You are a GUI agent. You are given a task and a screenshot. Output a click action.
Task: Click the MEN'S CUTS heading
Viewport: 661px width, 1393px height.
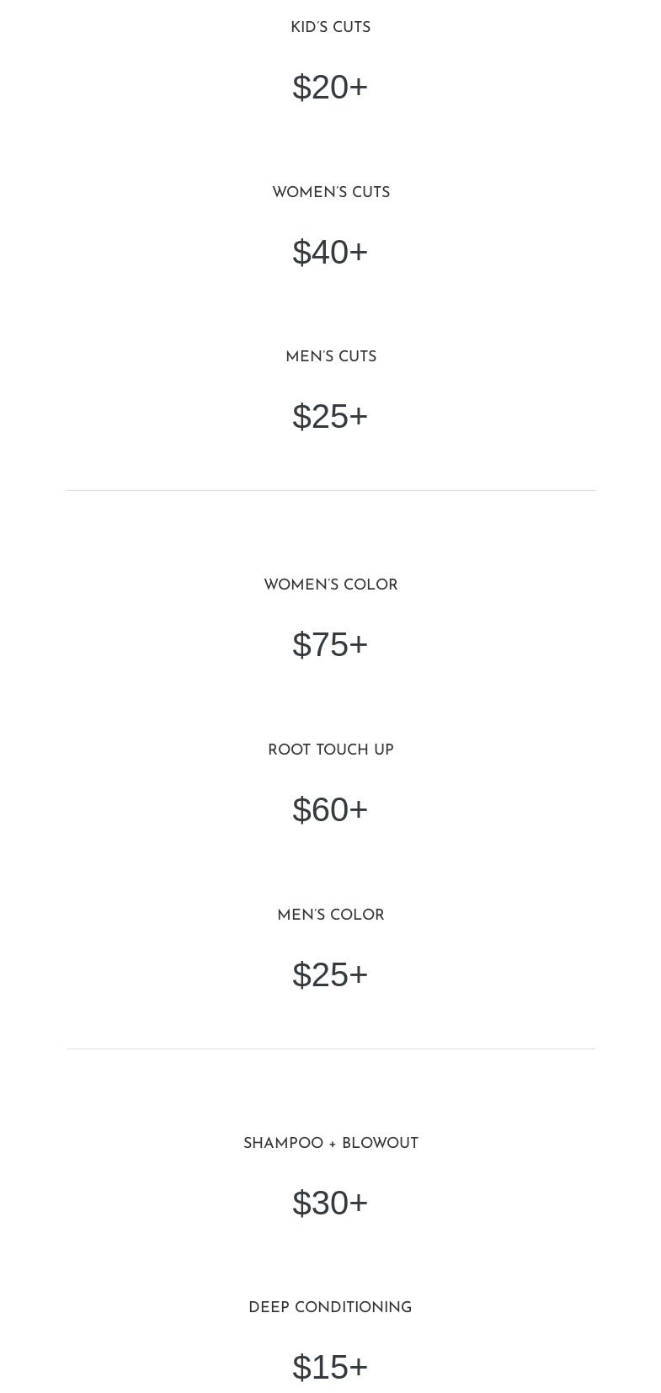[x=331, y=357]
